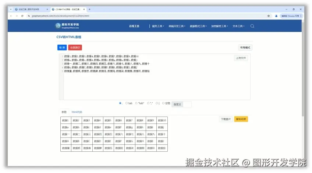Click table cell 数据五
The height and width of the screenshot is (173, 312).
pos(108,134)
